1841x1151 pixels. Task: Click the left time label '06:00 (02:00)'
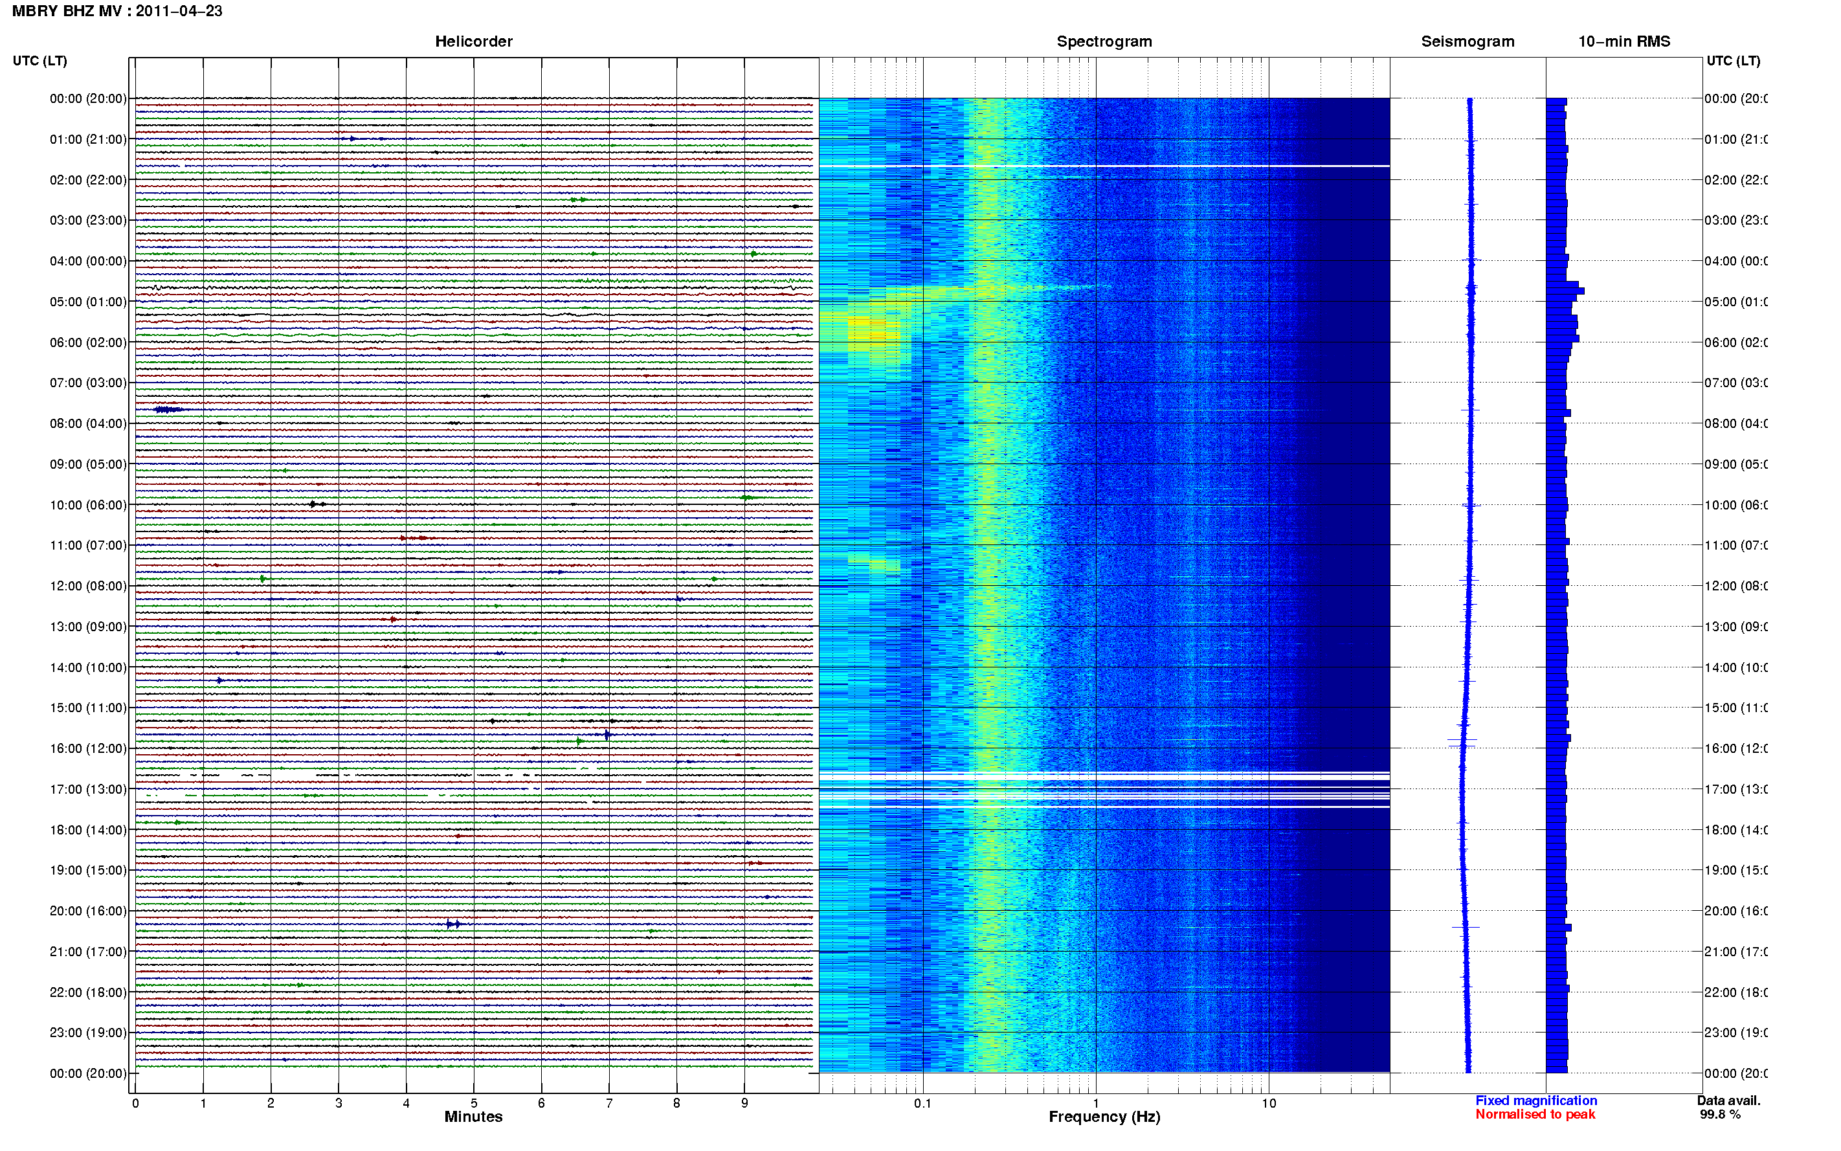pos(88,342)
